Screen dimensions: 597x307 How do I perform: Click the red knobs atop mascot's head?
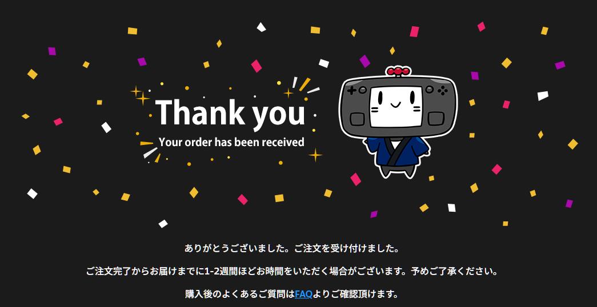(398, 71)
